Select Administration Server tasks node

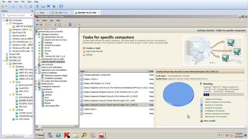[x=53, y=59]
